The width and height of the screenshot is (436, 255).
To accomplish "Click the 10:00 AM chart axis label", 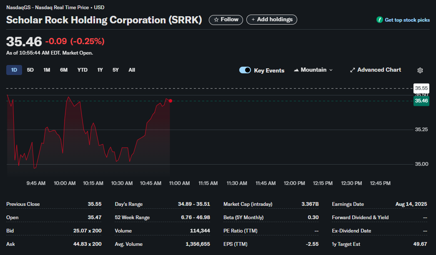I will pyautogui.click(x=65, y=183).
